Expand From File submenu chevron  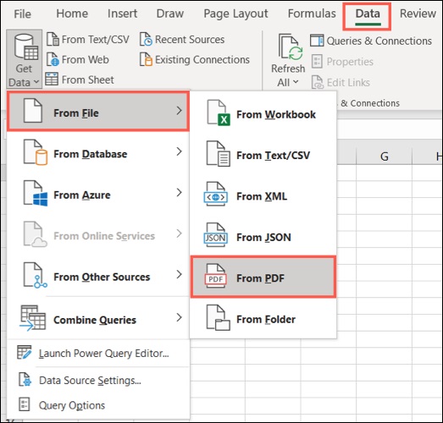tap(179, 111)
